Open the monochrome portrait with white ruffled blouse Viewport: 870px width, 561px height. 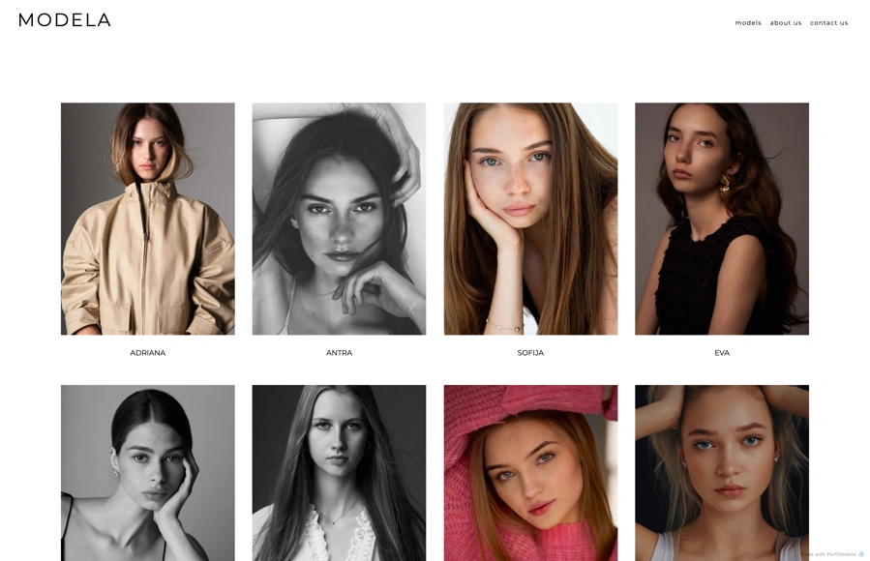[x=339, y=473]
